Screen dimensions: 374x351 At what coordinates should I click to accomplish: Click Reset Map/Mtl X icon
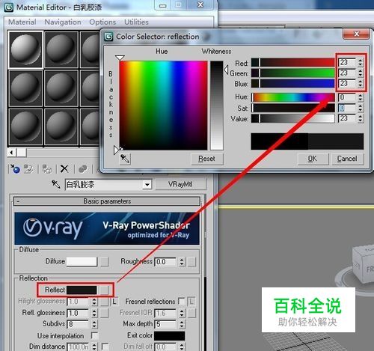point(64,169)
